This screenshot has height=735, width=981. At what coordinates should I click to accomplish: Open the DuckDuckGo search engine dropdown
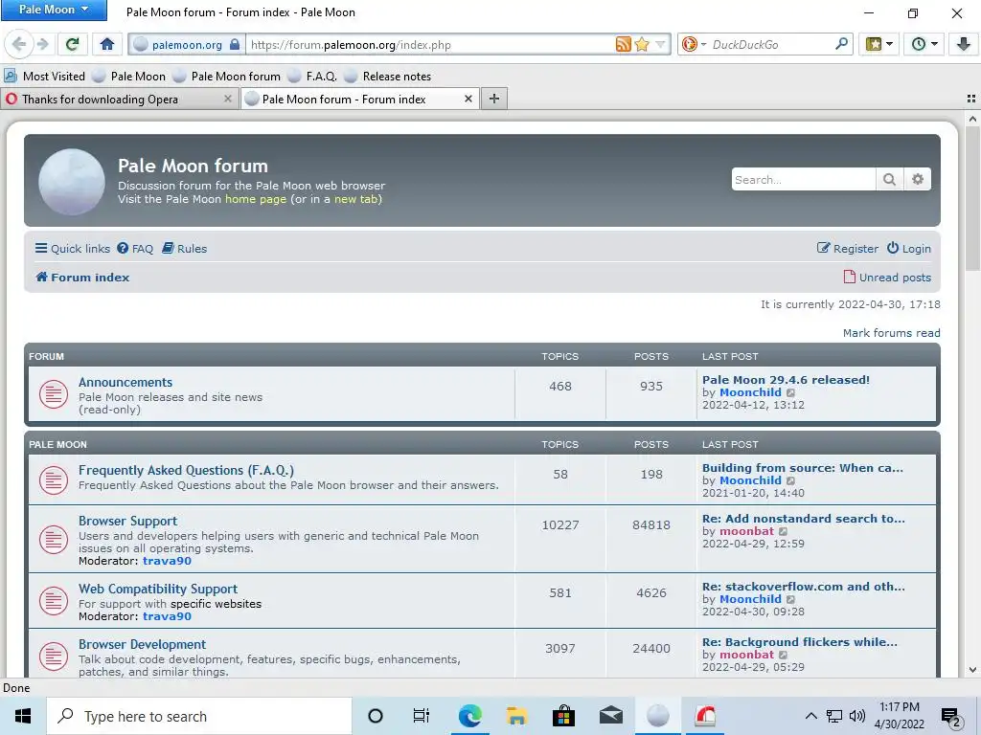(x=694, y=44)
